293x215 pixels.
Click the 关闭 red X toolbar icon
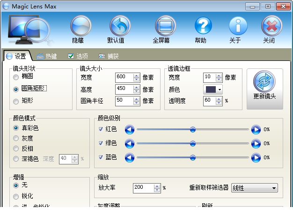click(271, 26)
